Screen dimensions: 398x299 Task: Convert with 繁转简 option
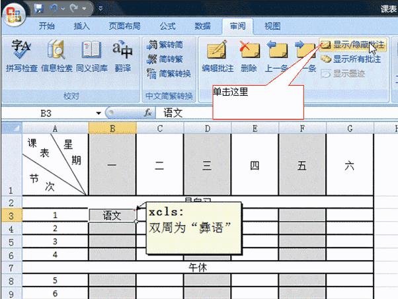click(165, 45)
